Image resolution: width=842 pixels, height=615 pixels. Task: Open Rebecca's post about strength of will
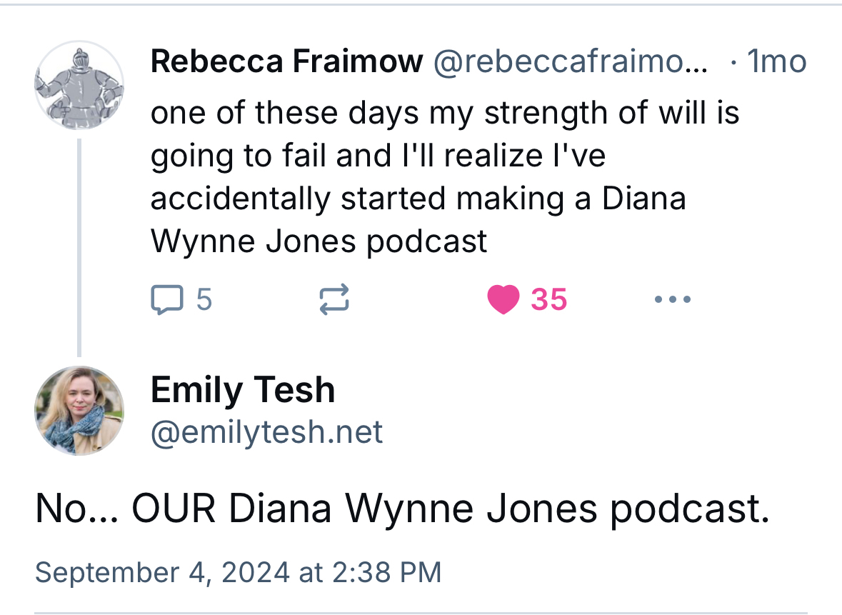[x=443, y=156]
